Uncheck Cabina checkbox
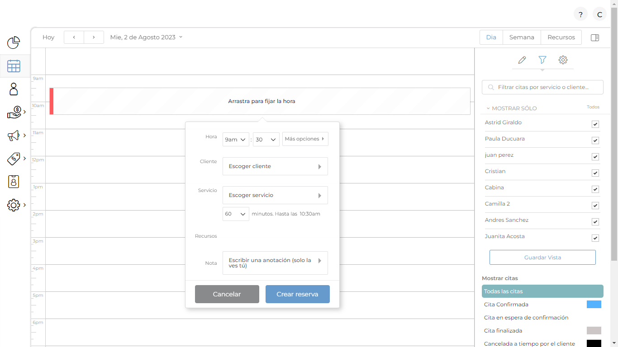Viewport: 618px width, 347px height. tap(595, 189)
